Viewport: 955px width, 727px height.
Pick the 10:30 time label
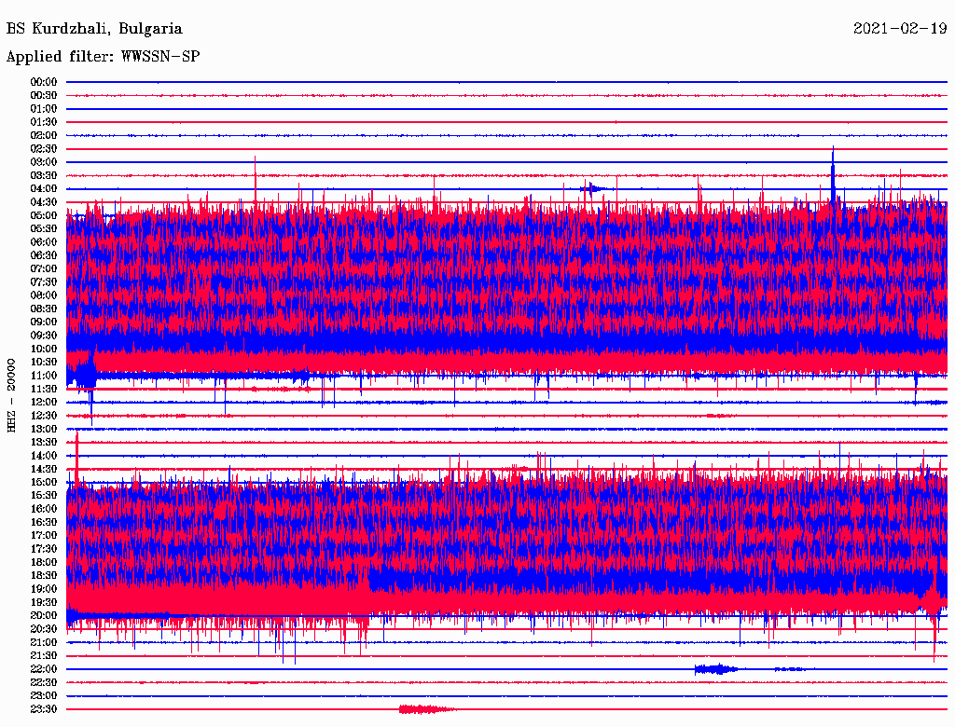click(x=44, y=362)
